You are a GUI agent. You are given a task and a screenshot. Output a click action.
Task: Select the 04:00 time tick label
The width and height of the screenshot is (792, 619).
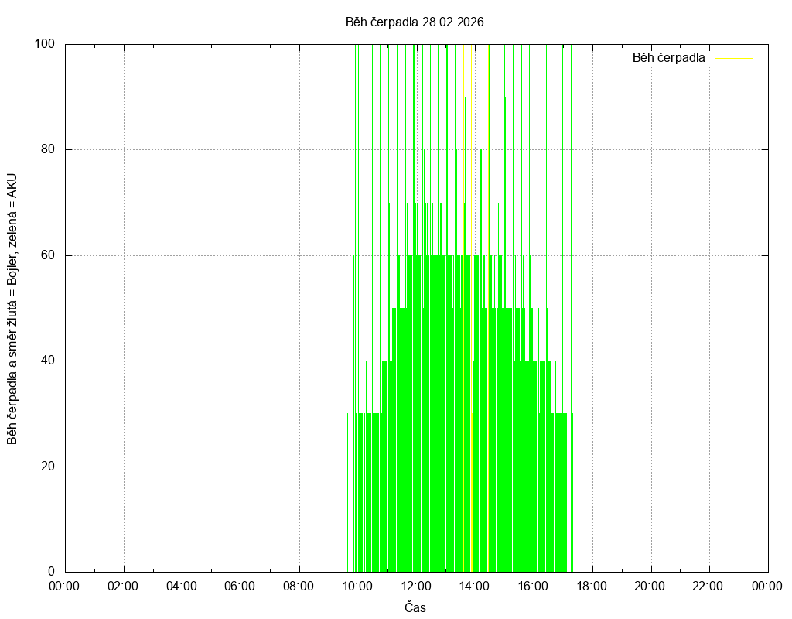tap(181, 586)
